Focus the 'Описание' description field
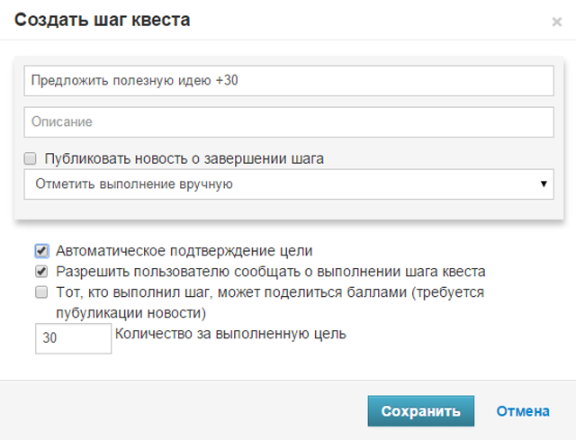This screenshot has height=440, width=576. 289,122
